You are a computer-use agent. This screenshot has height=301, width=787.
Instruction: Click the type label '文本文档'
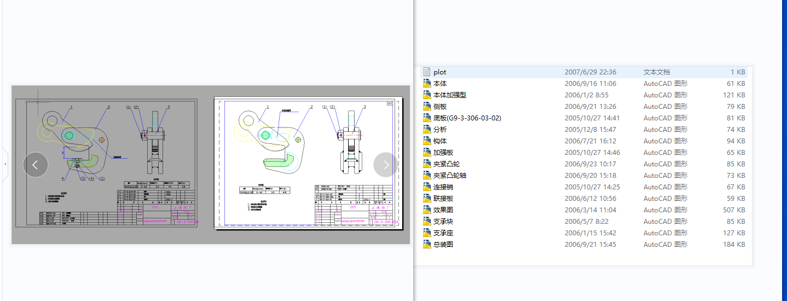click(x=657, y=72)
